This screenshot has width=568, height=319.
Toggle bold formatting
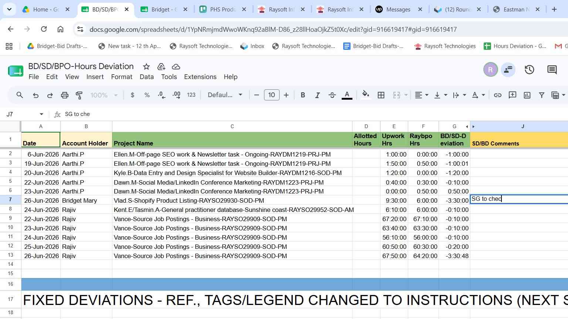[303, 95]
